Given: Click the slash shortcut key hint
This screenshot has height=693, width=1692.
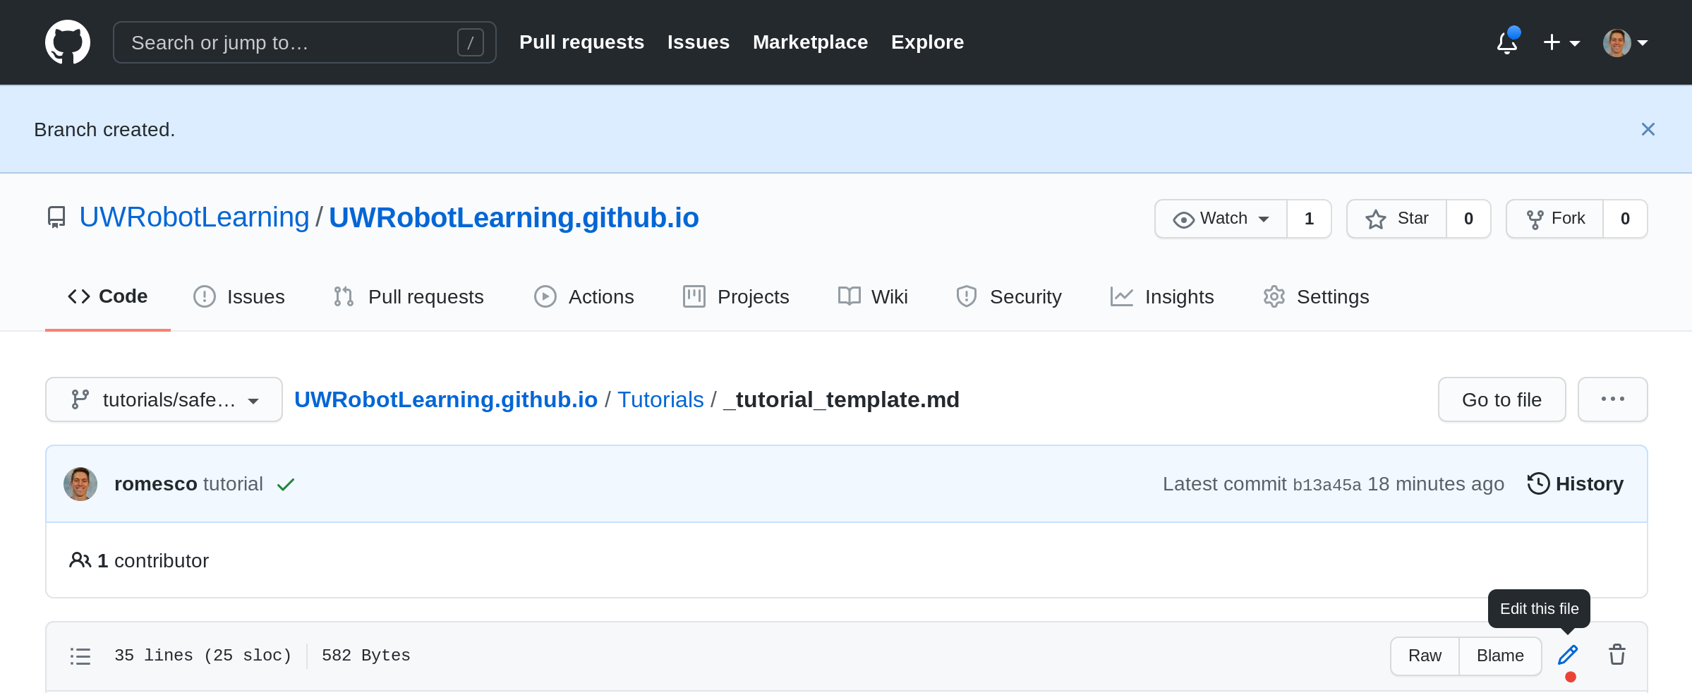Looking at the screenshot, I should click(x=470, y=42).
